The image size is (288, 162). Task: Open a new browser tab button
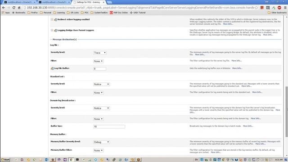point(109,2)
